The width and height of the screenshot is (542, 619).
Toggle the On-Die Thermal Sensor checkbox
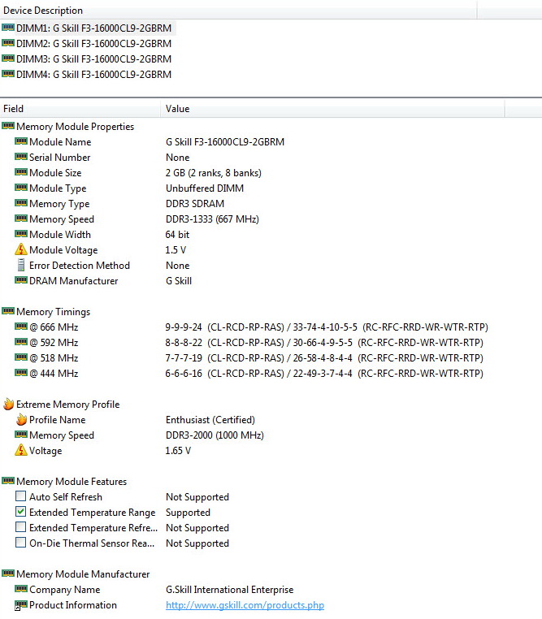[21, 543]
